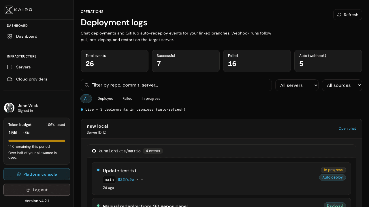Click the Refresh button
This screenshot has width=369, height=207.
pyautogui.click(x=348, y=15)
